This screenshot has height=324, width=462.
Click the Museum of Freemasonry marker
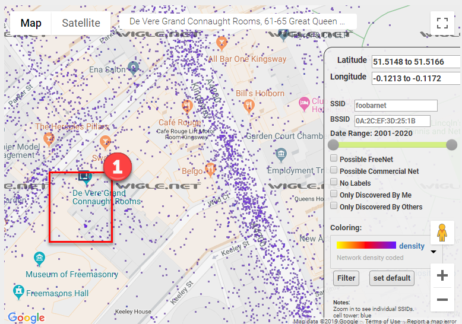(39, 259)
